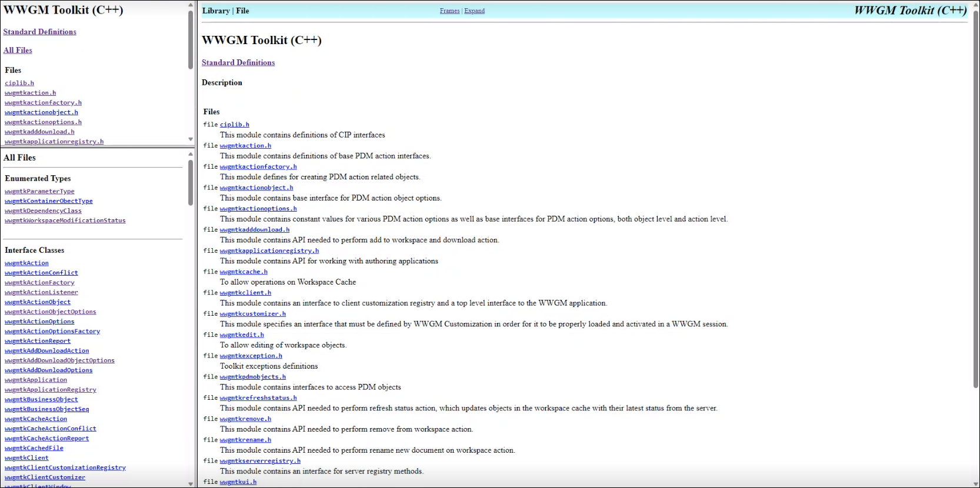The width and height of the screenshot is (980, 488).
Task: Open wwgmtkactionoptions.h in the main Files list
Action: [x=258, y=209]
